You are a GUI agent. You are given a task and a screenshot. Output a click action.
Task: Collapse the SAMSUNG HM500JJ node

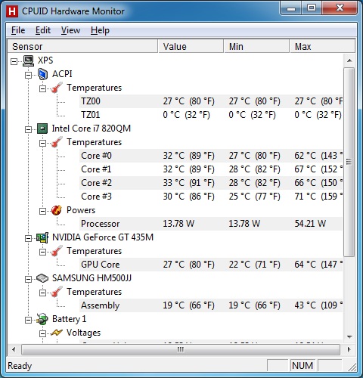(29, 279)
